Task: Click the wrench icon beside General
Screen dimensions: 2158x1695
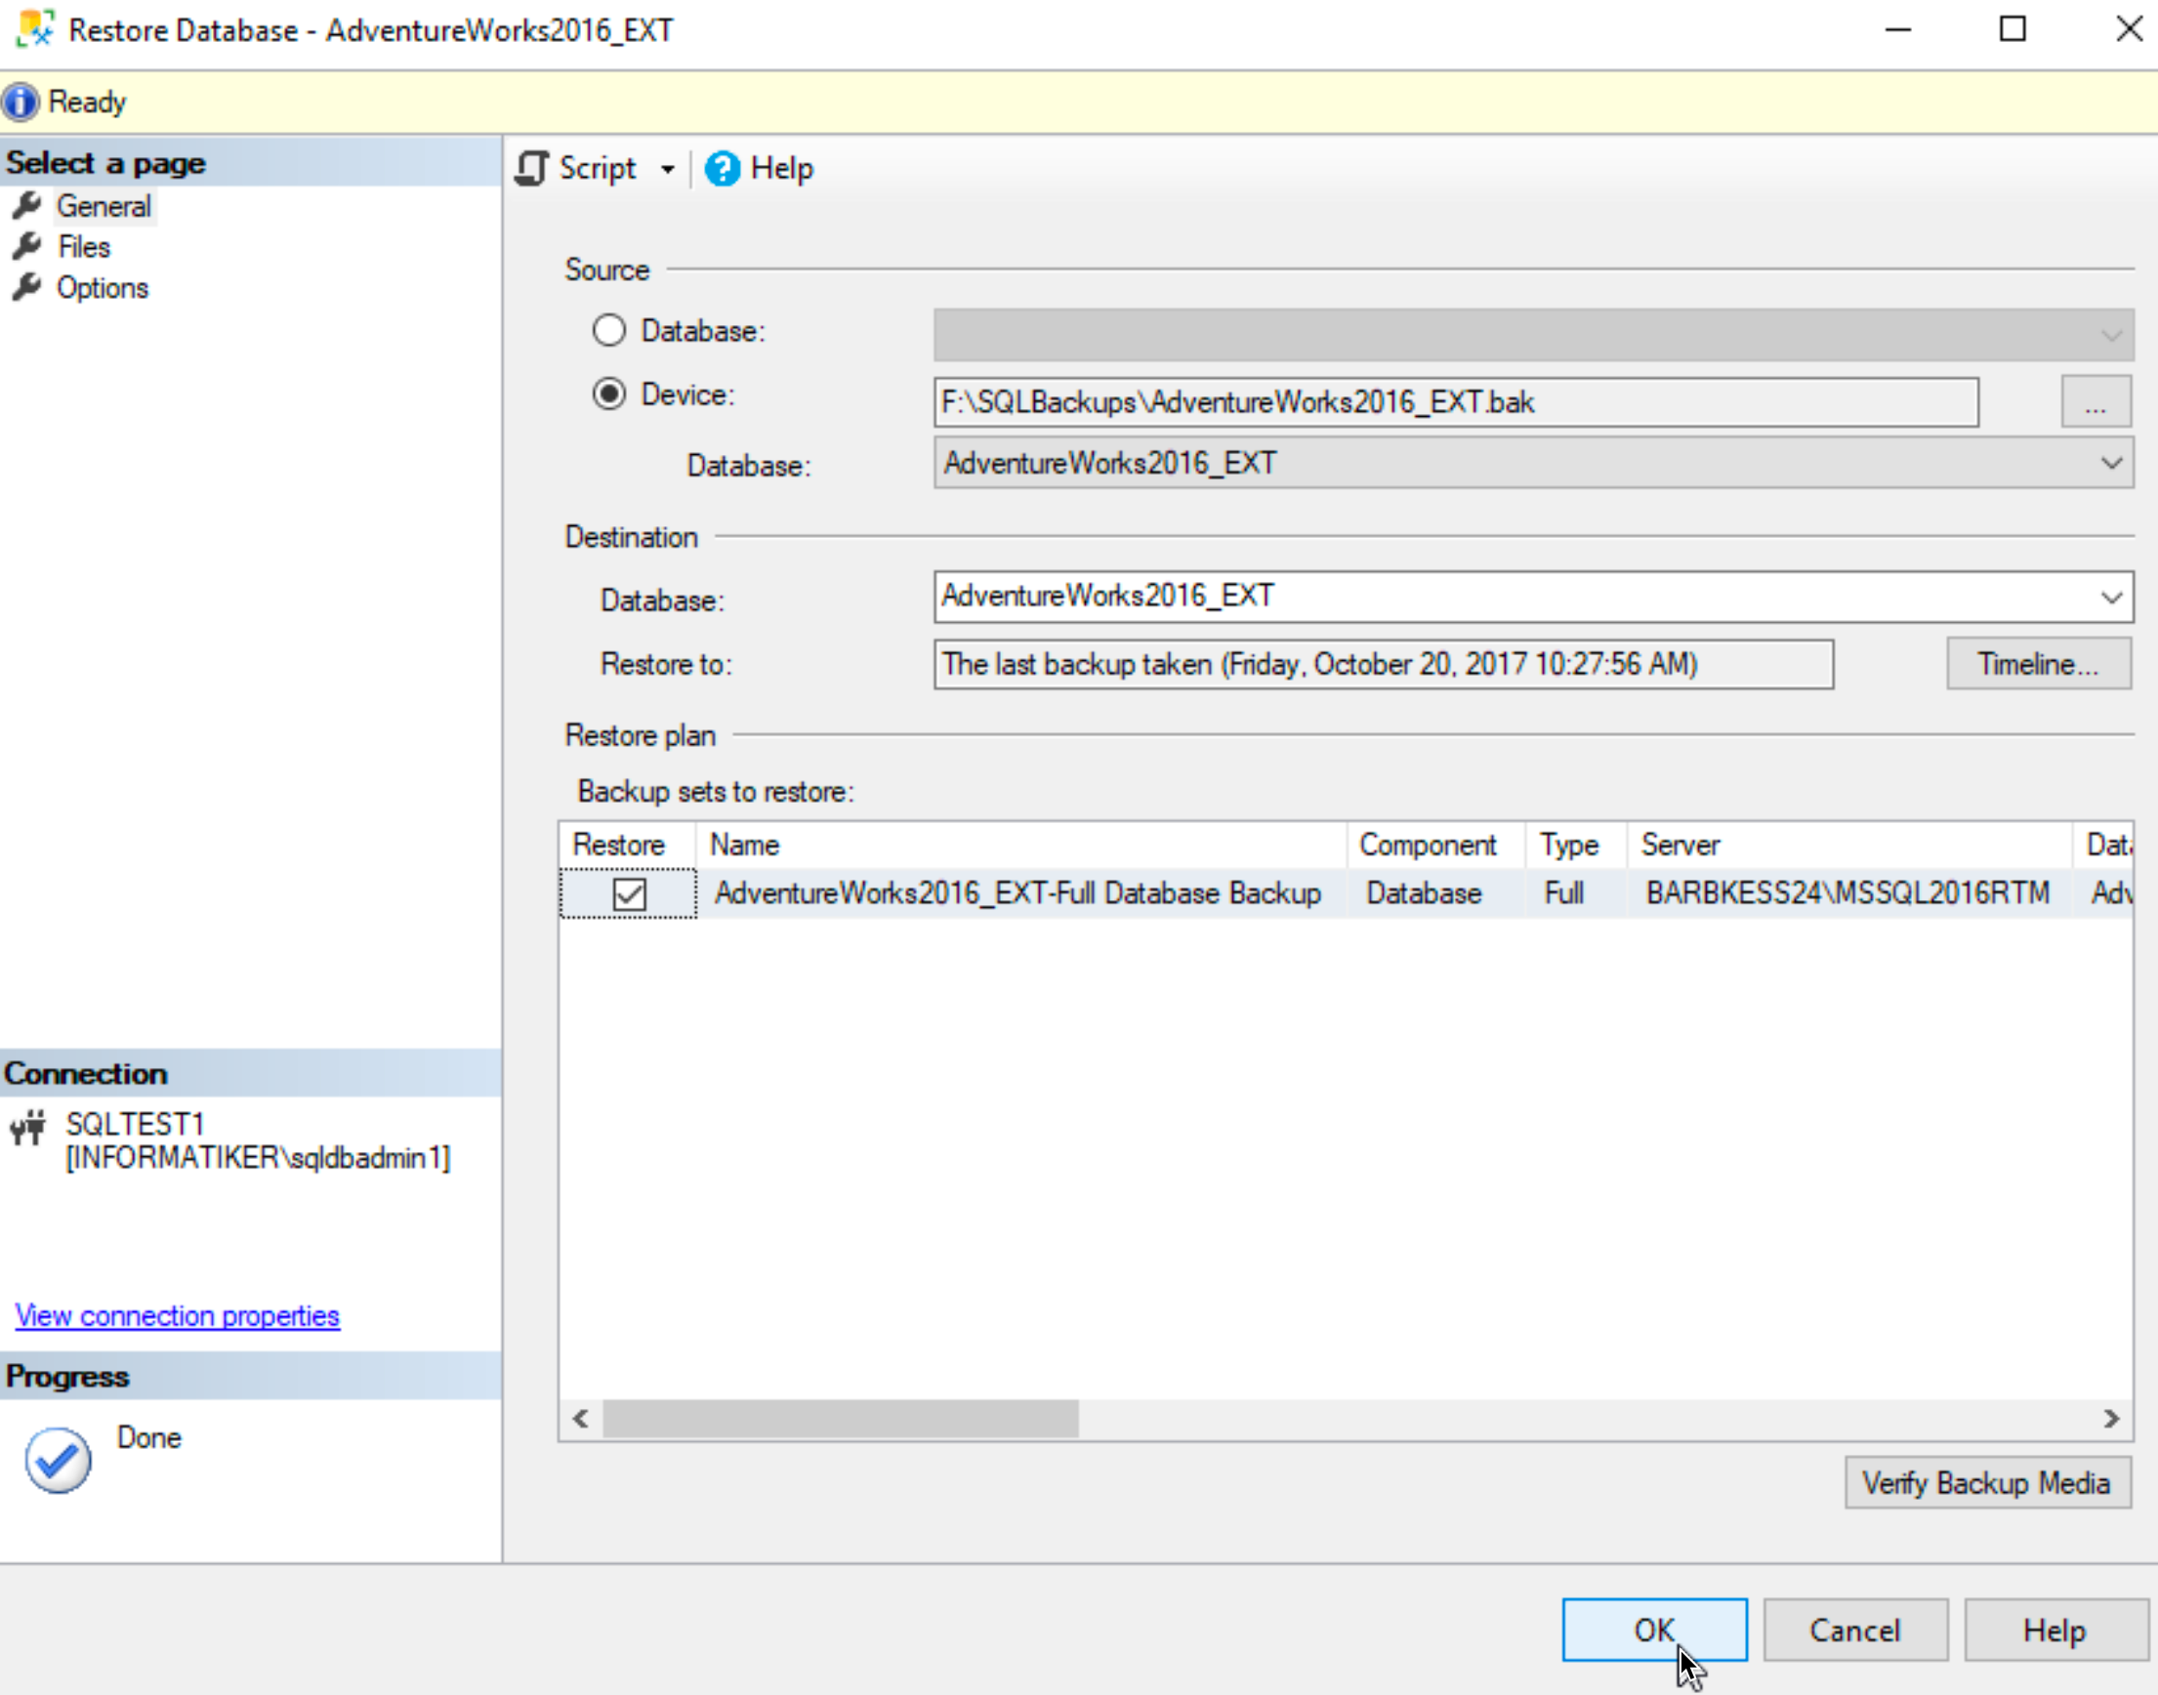Action: tap(26, 205)
